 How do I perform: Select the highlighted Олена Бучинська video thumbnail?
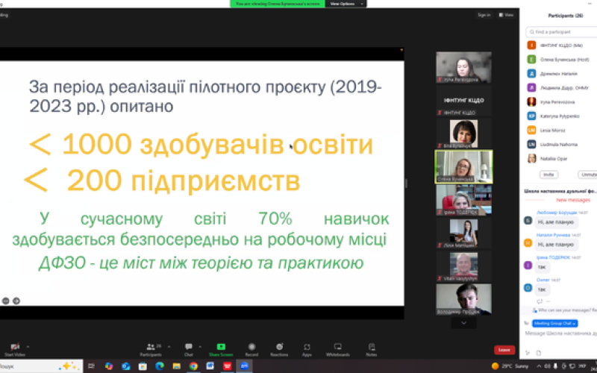point(463,166)
